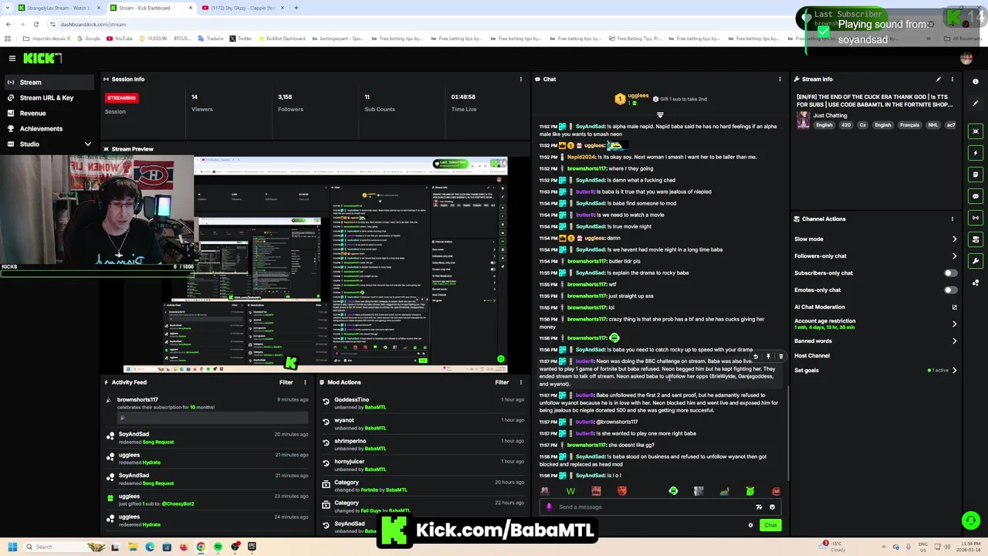Click the Kick logo
The image size is (988, 556).
(x=42, y=58)
